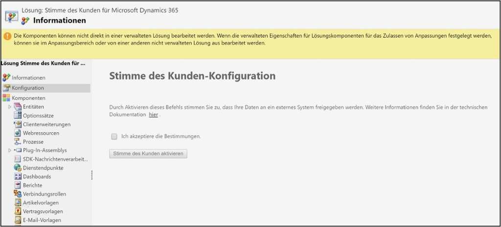Click the SDK-Nachrichtenverarbeitung icon
The width and height of the screenshot is (501, 227).
[18, 159]
